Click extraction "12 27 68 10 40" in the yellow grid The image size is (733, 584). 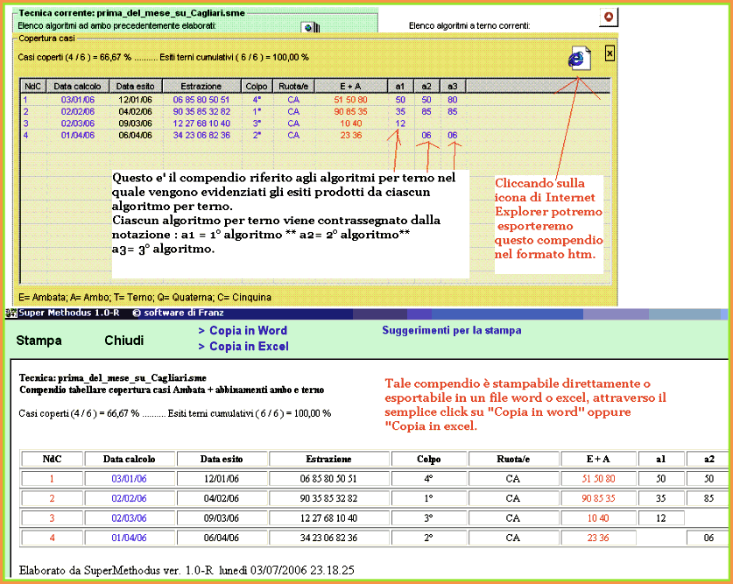(x=201, y=123)
